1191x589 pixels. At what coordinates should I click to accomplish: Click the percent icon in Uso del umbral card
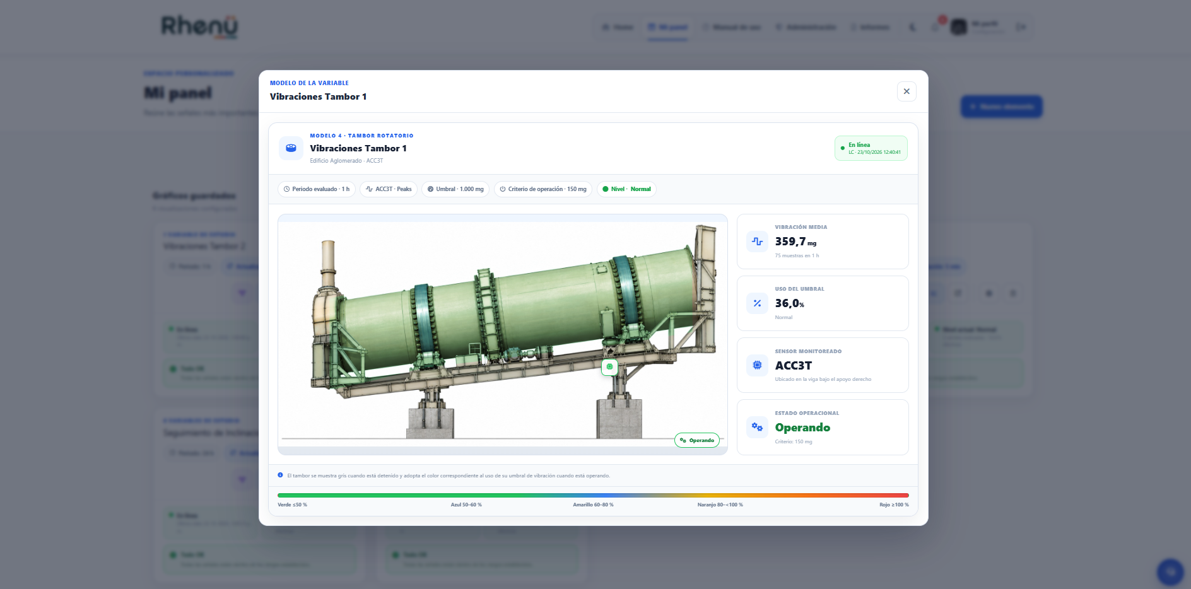click(x=757, y=303)
